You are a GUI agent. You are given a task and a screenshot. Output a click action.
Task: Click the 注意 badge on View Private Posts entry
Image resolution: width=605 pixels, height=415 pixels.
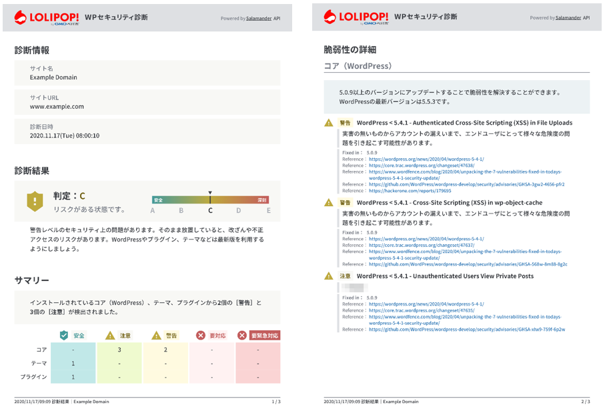click(x=345, y=276)
